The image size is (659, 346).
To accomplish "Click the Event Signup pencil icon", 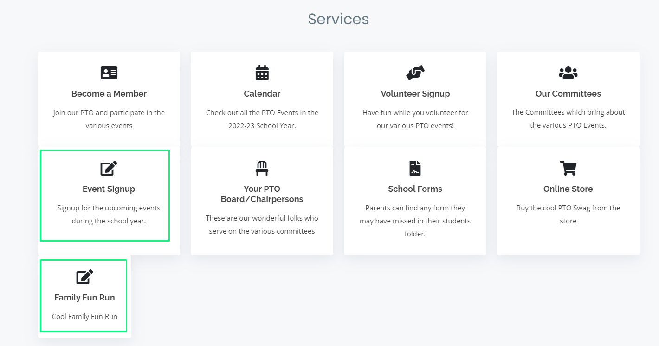I will click(109, 168).
